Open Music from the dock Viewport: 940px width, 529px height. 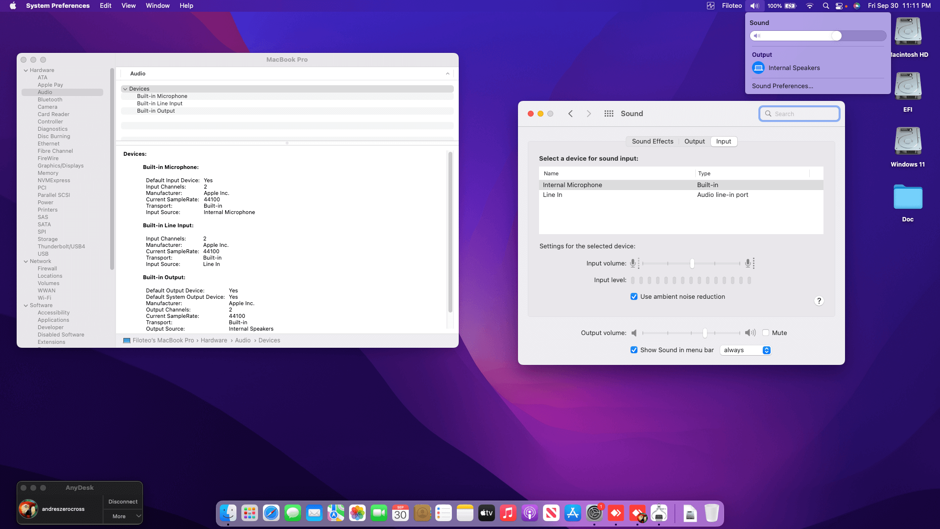pyautogui.click(x=508, y=513)
